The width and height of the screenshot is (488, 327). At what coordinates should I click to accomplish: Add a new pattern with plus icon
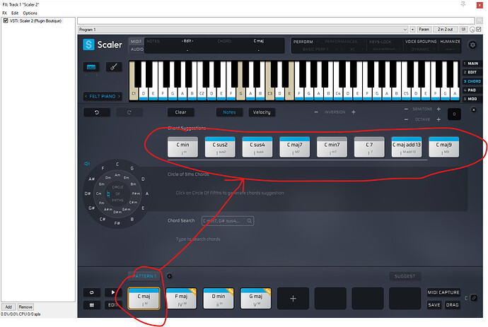[169, 276]
